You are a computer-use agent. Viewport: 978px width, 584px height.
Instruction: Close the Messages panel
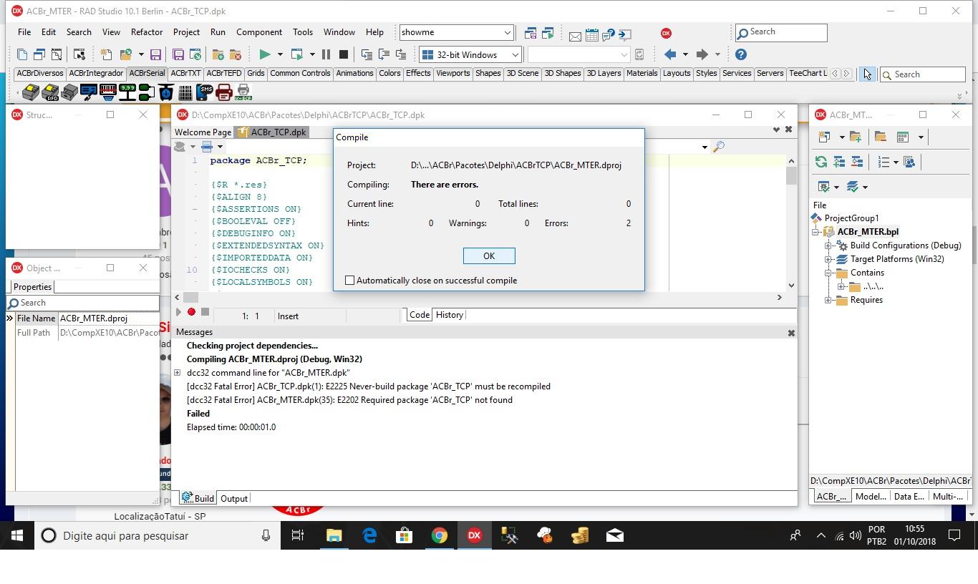pyautogui.click(x=791, y=333)
